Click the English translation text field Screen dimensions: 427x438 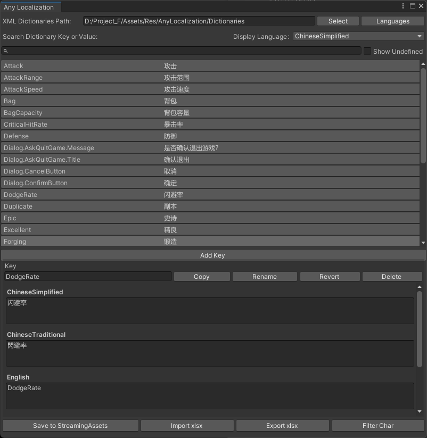pyautogui.click(x=210, y=395)
